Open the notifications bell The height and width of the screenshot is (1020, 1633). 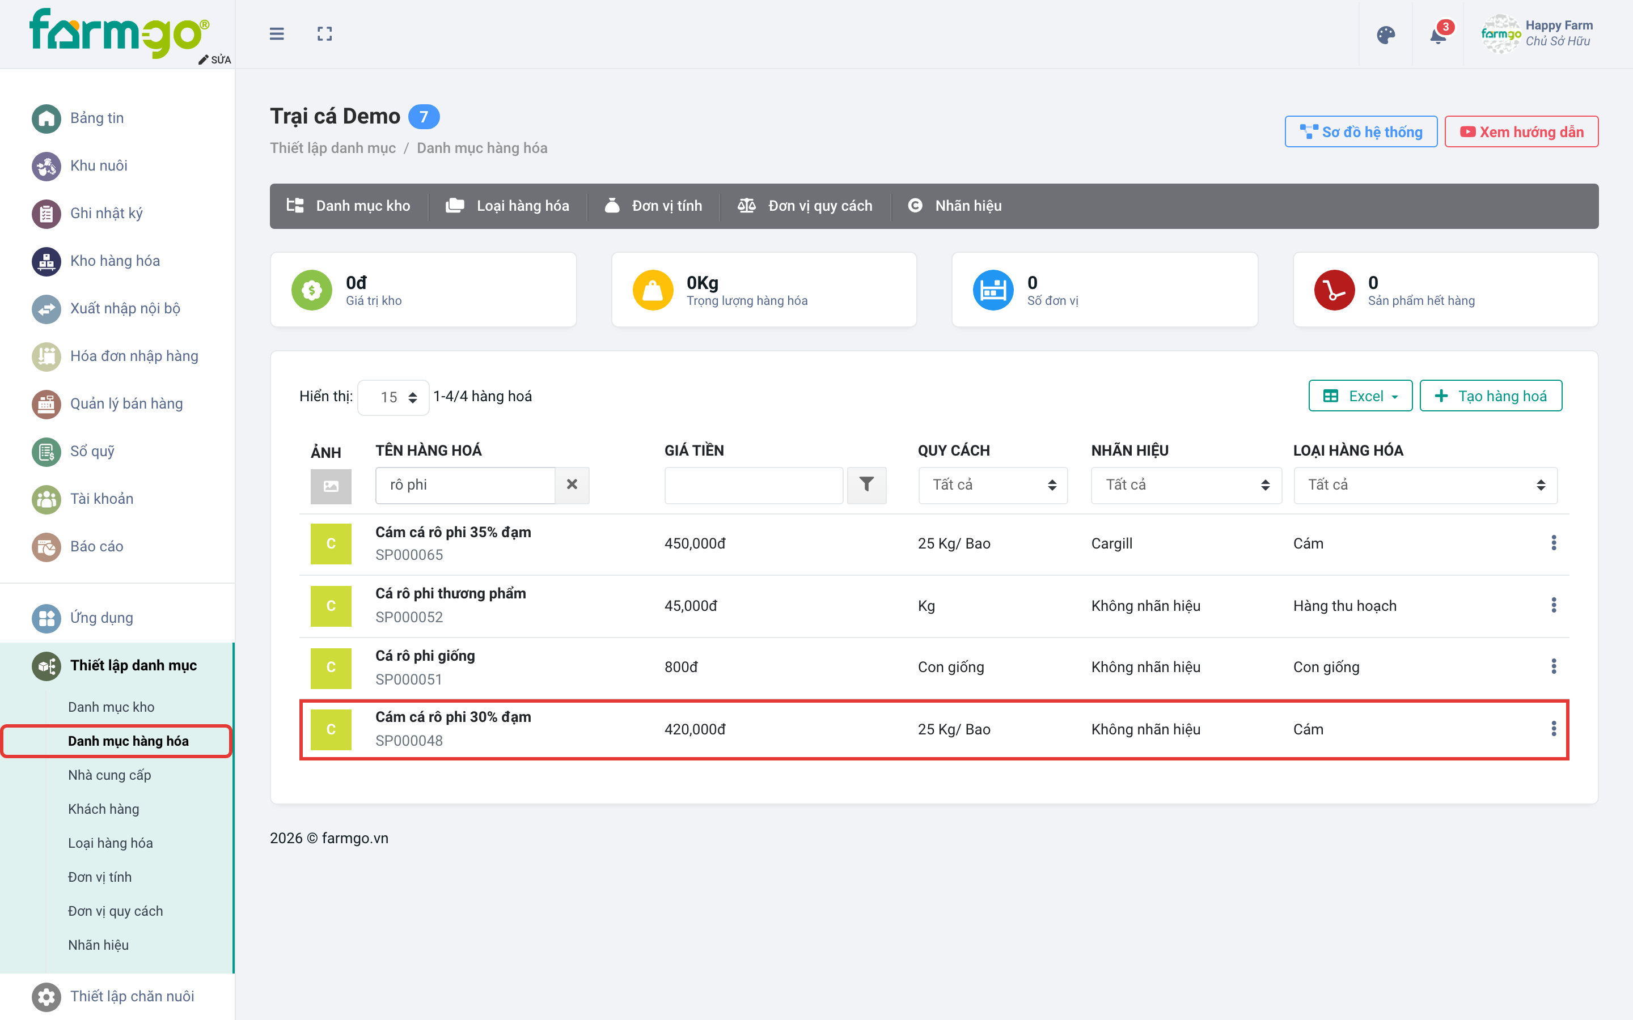(x=1438, y=35)
